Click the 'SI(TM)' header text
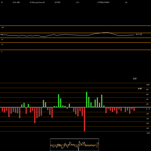This screenshot has height=151, width=151. (57, 2)
